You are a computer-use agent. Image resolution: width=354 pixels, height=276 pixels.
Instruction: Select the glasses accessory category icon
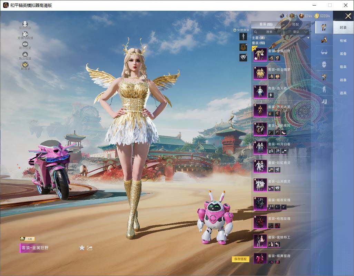point(324,52)
